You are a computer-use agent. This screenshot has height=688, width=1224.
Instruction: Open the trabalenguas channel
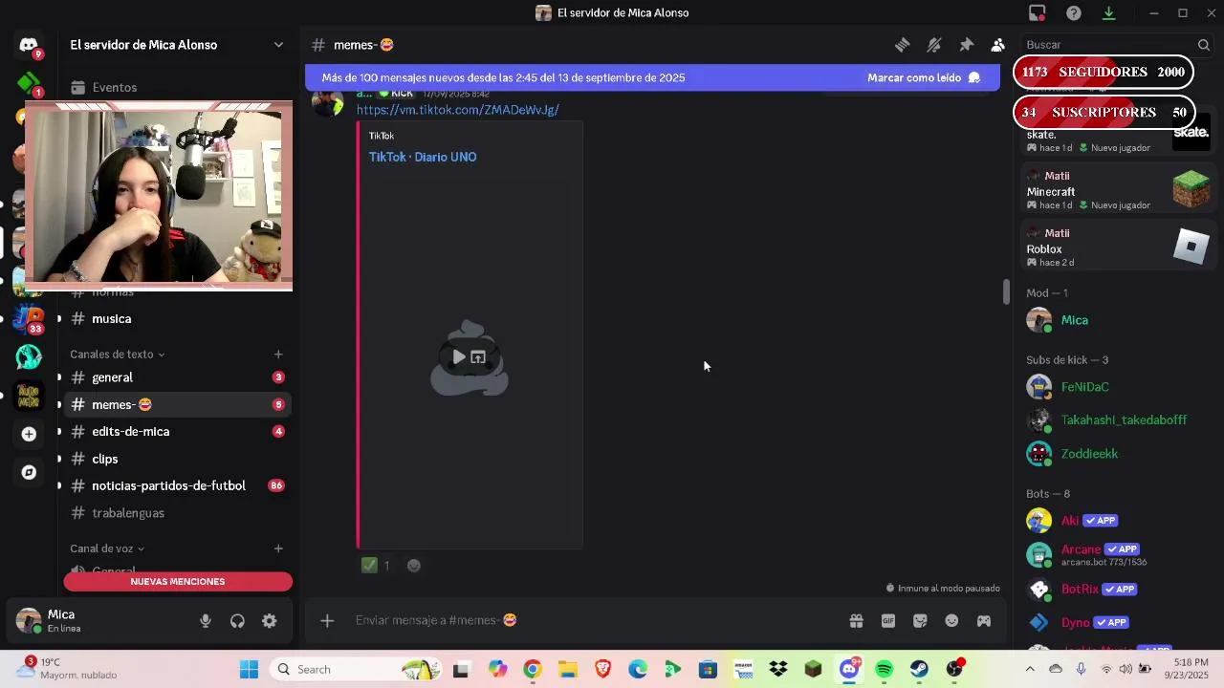click(x=176, y=513)
